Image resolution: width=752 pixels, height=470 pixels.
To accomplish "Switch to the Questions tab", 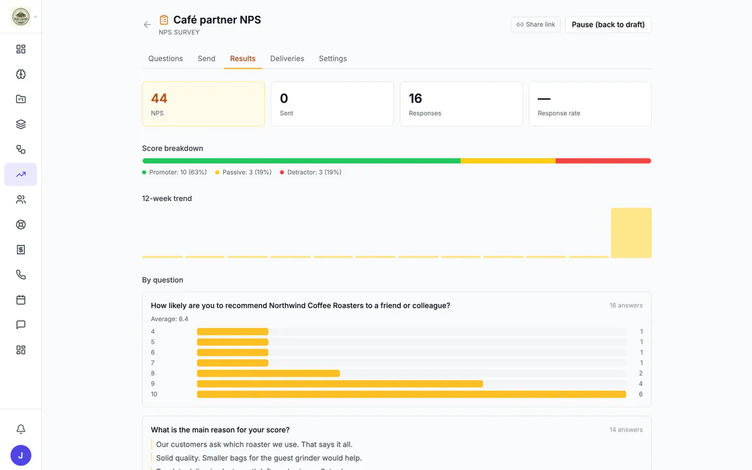I will pyautogui.click(x=165, y=59).
